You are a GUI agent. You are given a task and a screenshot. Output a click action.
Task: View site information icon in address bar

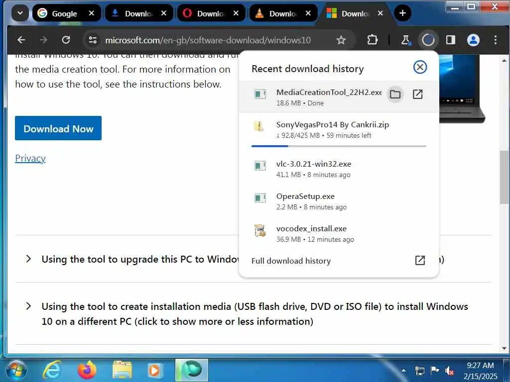click(x=93, y=40)
